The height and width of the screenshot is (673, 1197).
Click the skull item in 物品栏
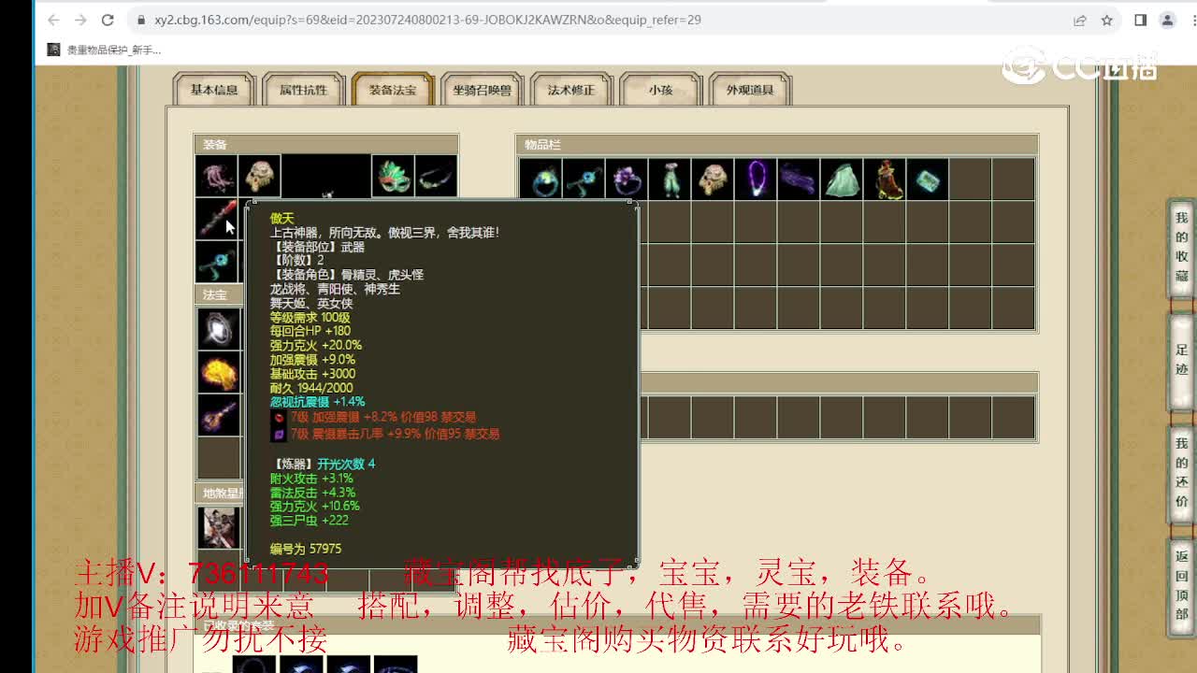(x=713, y=179)
